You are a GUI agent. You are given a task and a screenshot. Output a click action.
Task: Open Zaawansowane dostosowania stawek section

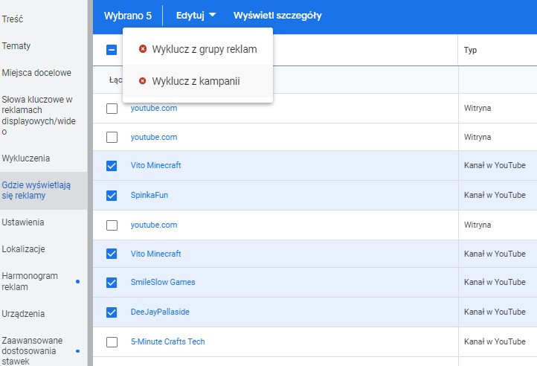32,351
